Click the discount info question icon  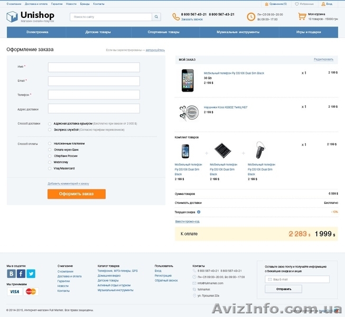click(199, 211)
